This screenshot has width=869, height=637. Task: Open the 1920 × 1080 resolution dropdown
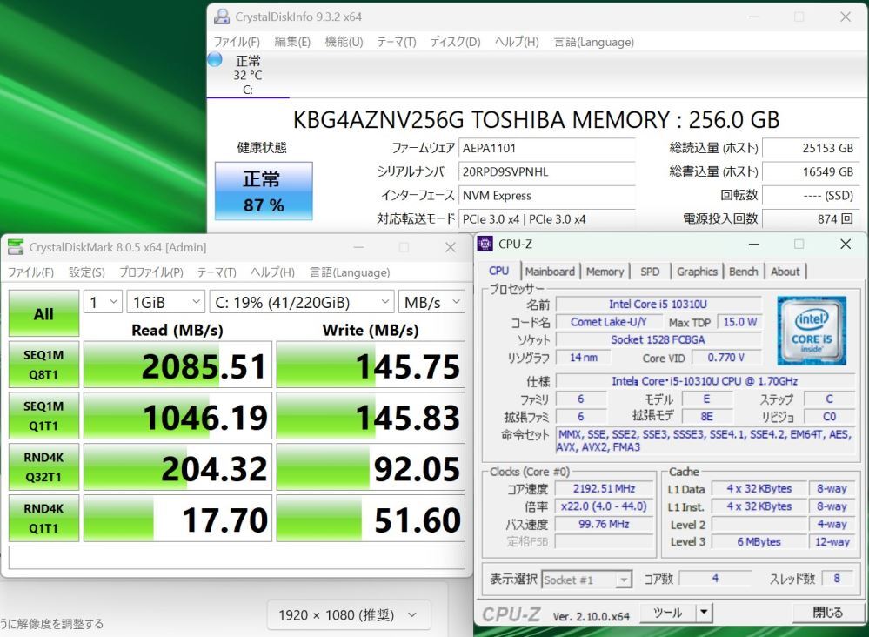(347, 615)
